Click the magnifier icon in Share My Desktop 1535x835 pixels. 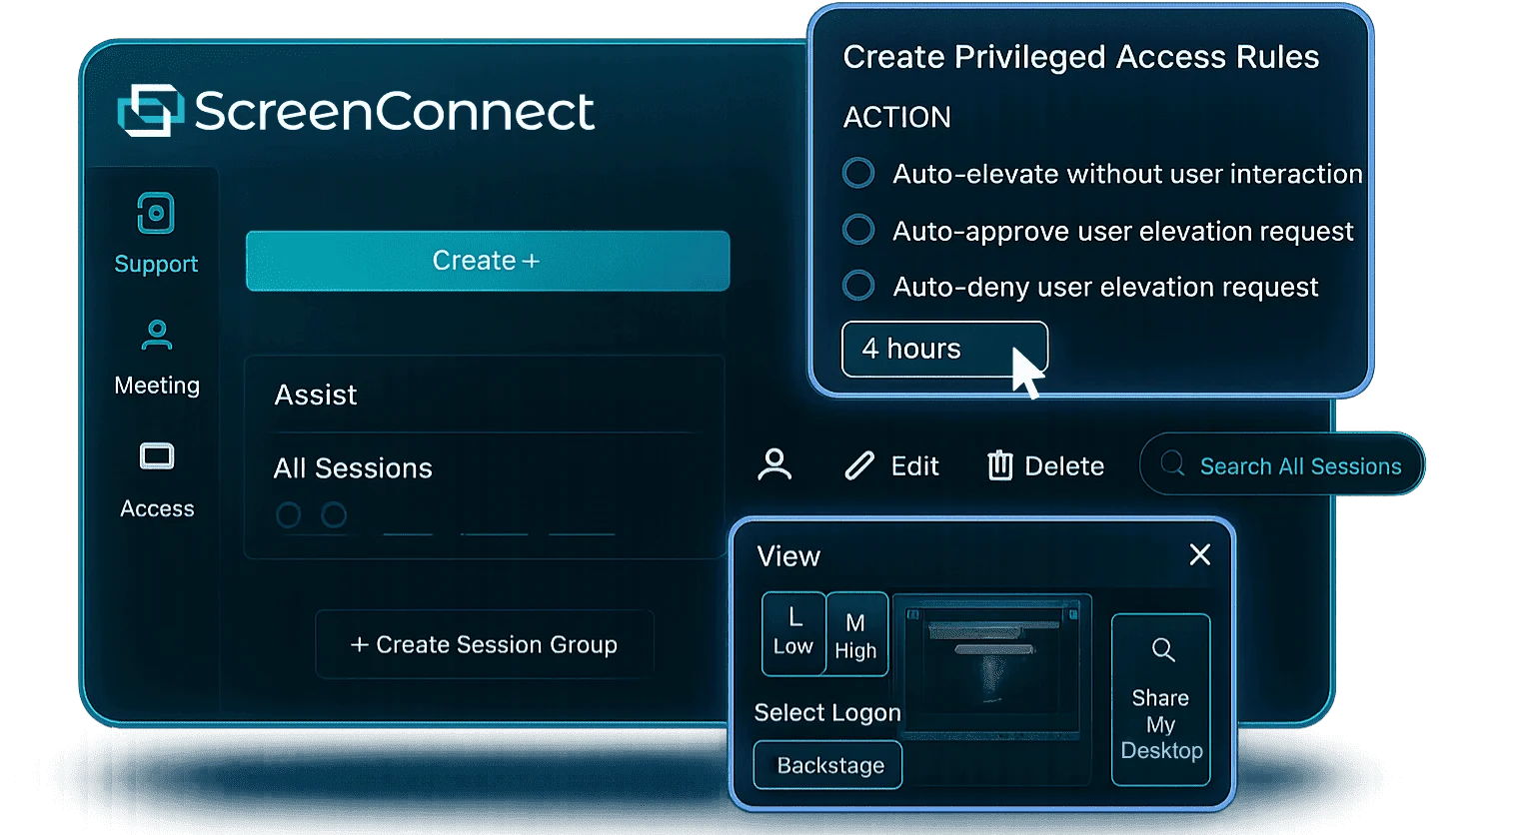1162,650
